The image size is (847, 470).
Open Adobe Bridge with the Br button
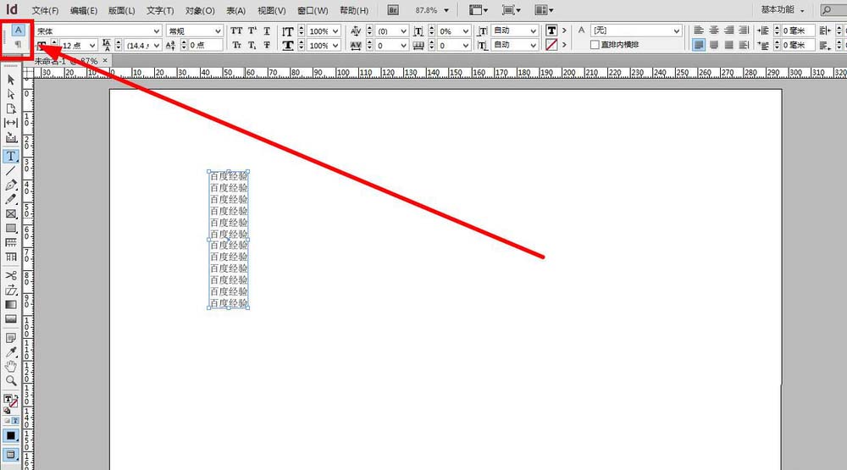click(393, 10)
